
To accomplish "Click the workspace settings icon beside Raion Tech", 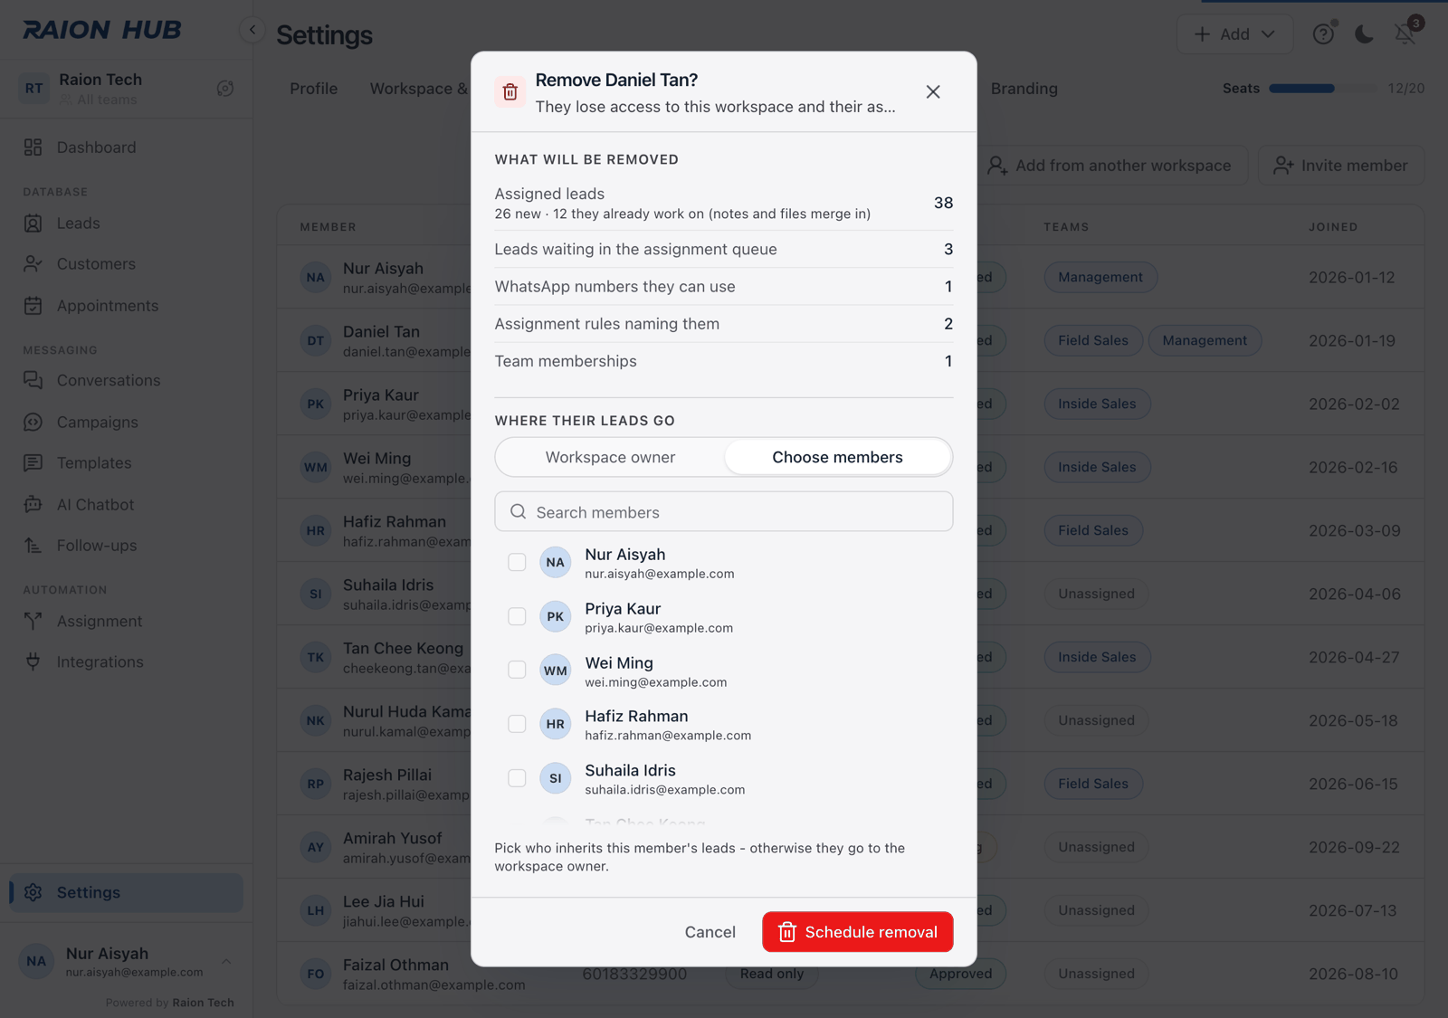I will 225,89.
